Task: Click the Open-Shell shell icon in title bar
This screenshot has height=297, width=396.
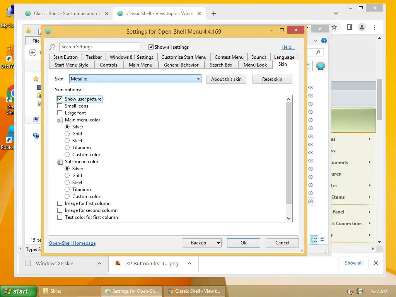Action: coord(48,31)
